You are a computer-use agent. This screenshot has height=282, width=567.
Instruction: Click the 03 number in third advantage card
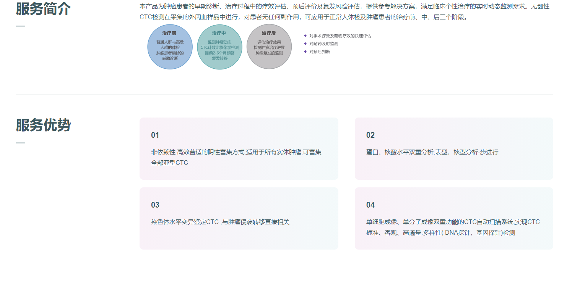coord(155,205)
